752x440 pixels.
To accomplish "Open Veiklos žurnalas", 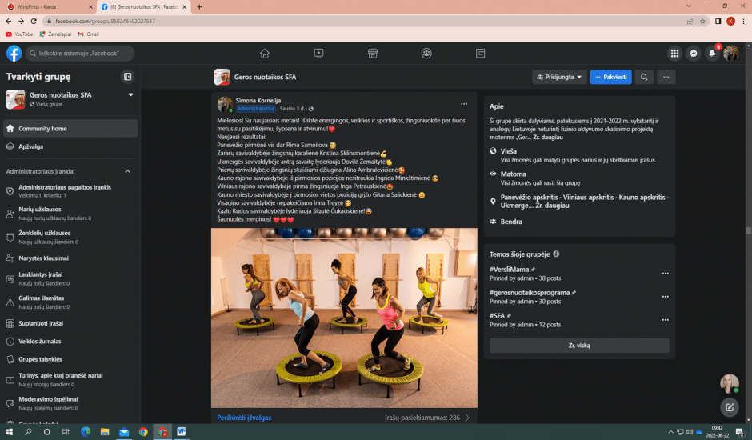I will (x=70, y=341).
